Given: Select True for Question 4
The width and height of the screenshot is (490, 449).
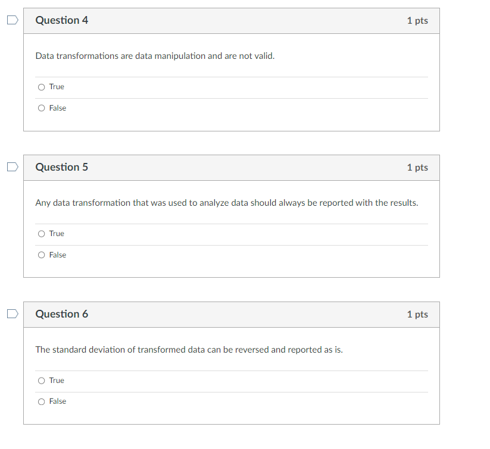Looking at the screenshot, I should (x=42, y=87).
